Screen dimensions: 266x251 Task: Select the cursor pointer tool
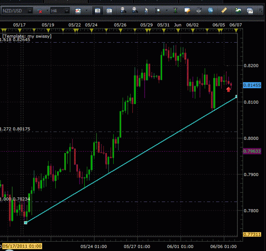146,11
